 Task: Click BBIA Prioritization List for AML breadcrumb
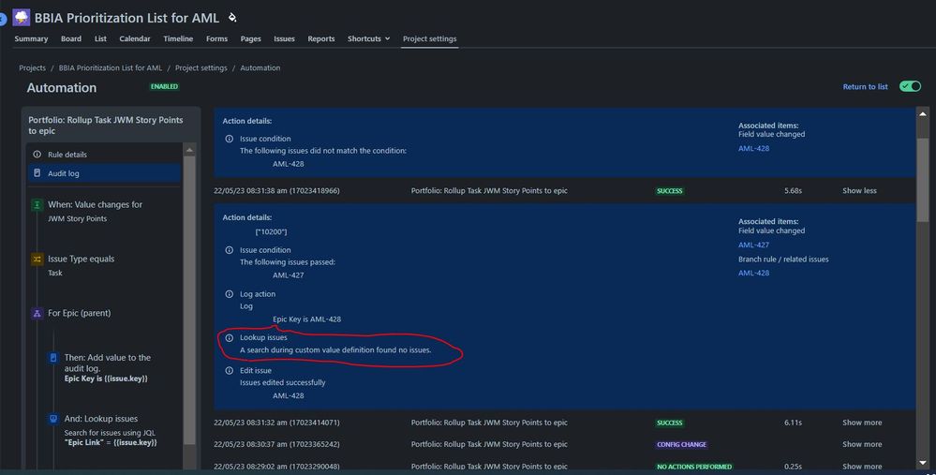tap(111, 68)
